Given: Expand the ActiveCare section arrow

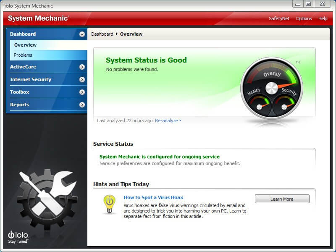Looking at the screenshot, I should 82,67.
